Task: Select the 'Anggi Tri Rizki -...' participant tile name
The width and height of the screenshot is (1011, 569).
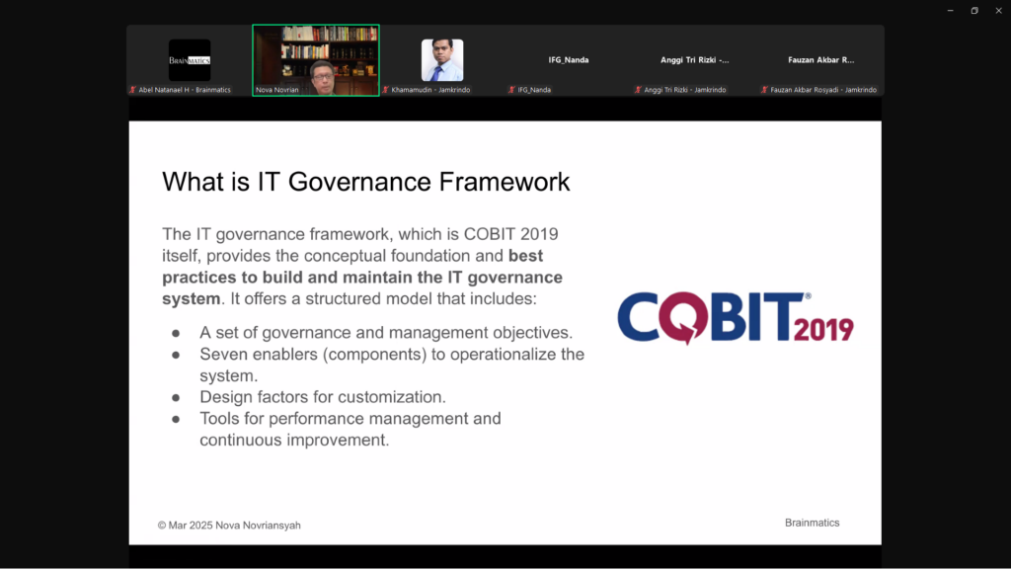Action: click(x=695, y=60)
